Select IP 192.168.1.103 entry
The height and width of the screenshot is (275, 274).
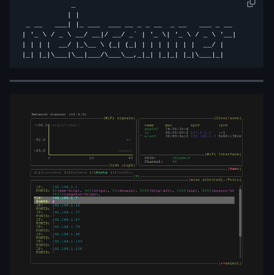pos(67,242)
